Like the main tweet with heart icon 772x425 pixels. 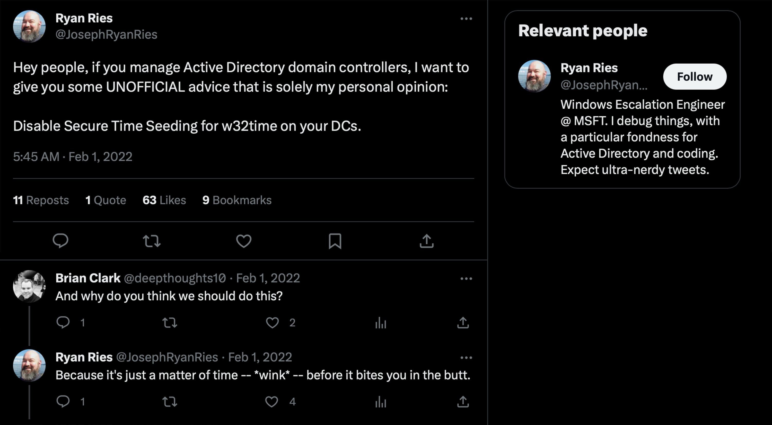click(x=244, y=241)
